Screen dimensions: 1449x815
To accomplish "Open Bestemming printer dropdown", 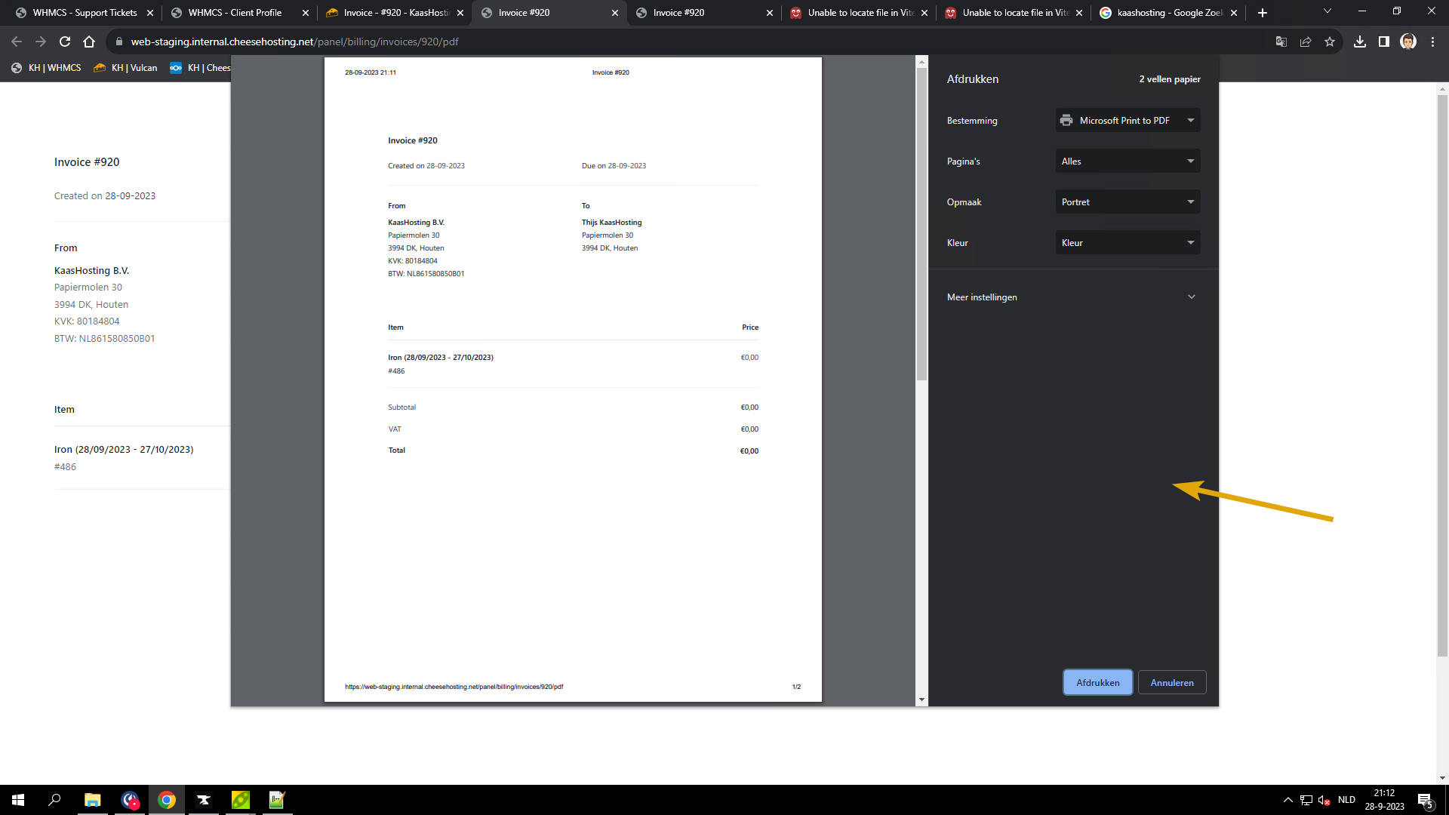I will tap(1128, 121).
